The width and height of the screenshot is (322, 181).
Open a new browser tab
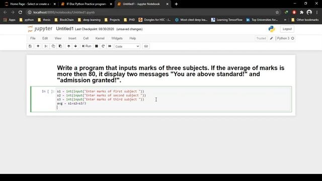pos(176,4)
